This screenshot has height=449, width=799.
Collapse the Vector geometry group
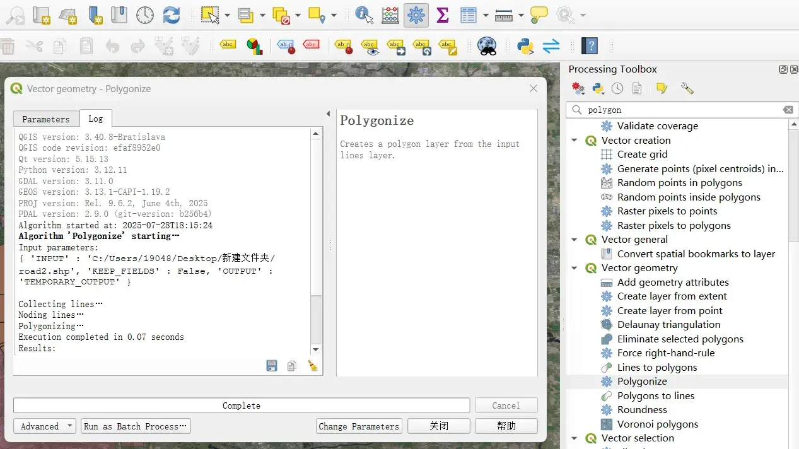(x=574, y=267)
